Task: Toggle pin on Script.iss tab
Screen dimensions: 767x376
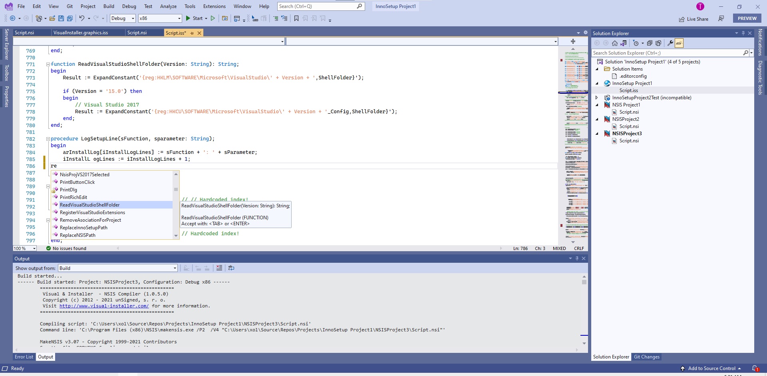Action: [192, 33]
